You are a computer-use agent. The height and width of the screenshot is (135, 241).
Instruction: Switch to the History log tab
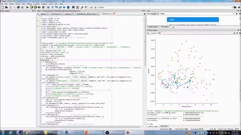[164, 126]
